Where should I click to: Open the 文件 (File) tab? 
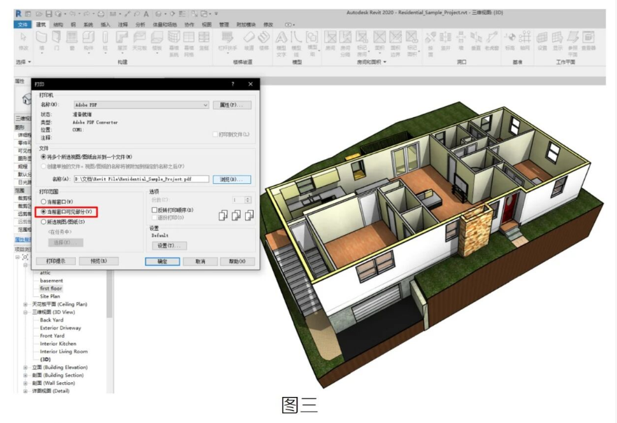(x=23, y=24)
